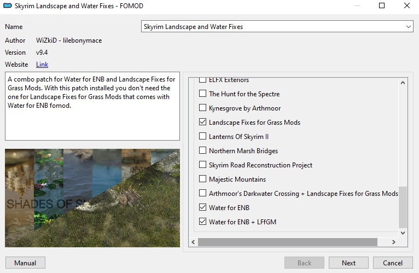The width and height of the screenshot is (419, 273).
Task: Click the version text v9.4
Action: coord(42,53)
